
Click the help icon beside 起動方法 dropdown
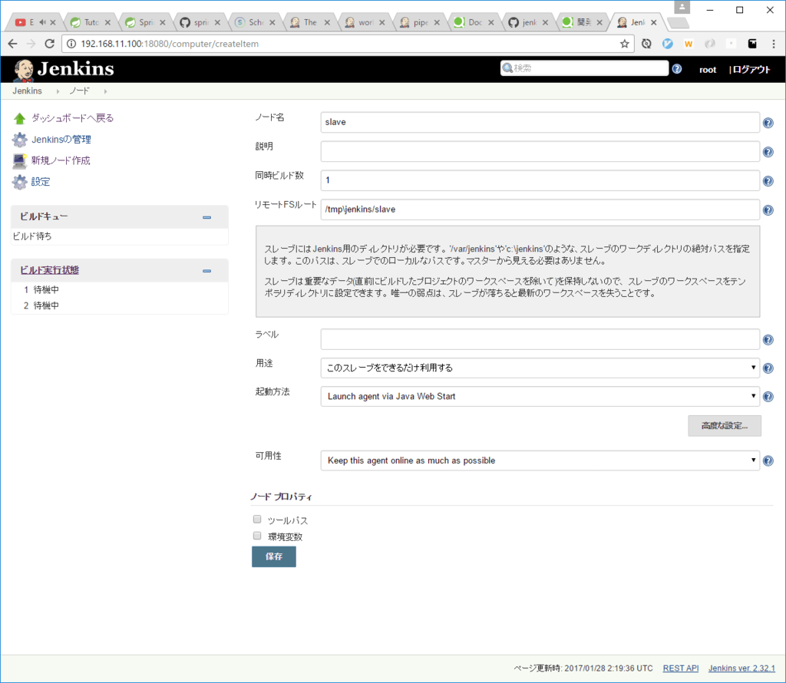coord(768,397)
